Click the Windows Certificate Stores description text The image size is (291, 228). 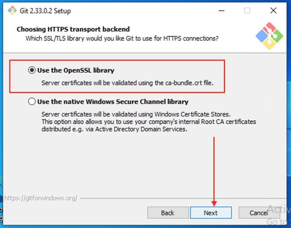coord(136,114)
